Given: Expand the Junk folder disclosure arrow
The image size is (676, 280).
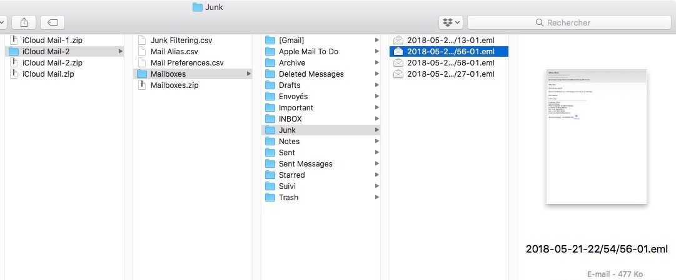Looking at the screenshot, I should click(376, 130).
